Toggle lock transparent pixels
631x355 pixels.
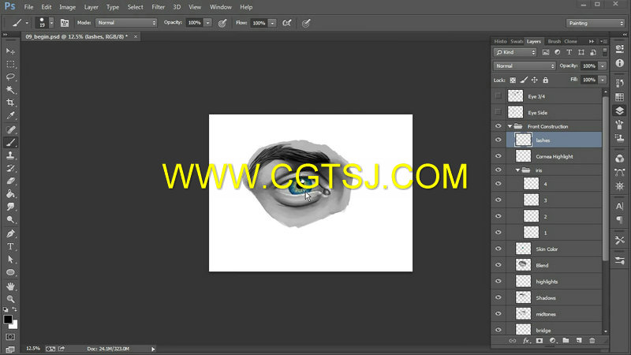(x=513, y=80)
